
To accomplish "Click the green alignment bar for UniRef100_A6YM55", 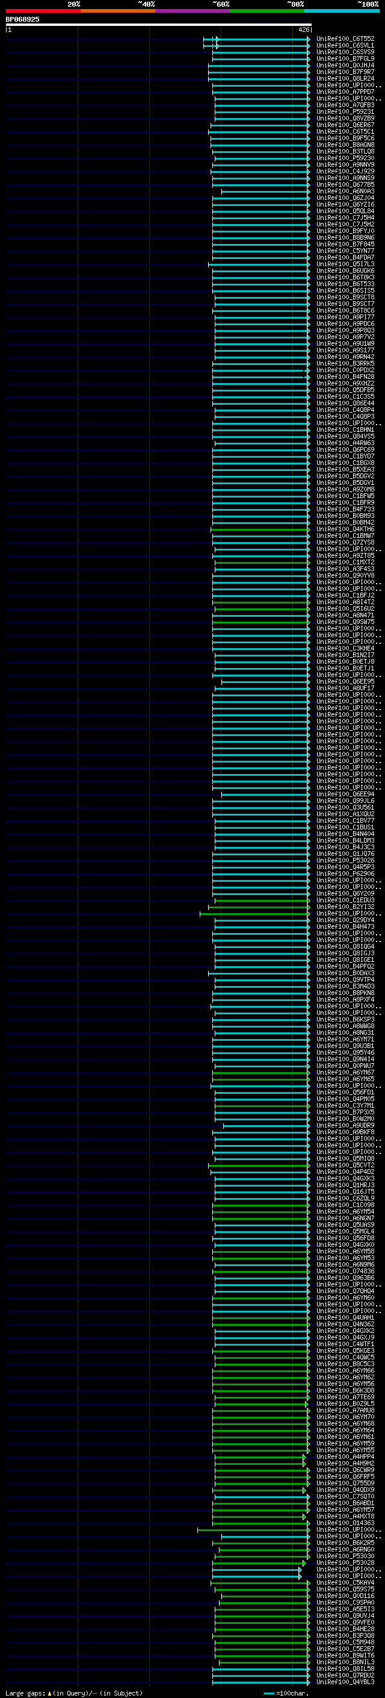I will point(260,1450).
